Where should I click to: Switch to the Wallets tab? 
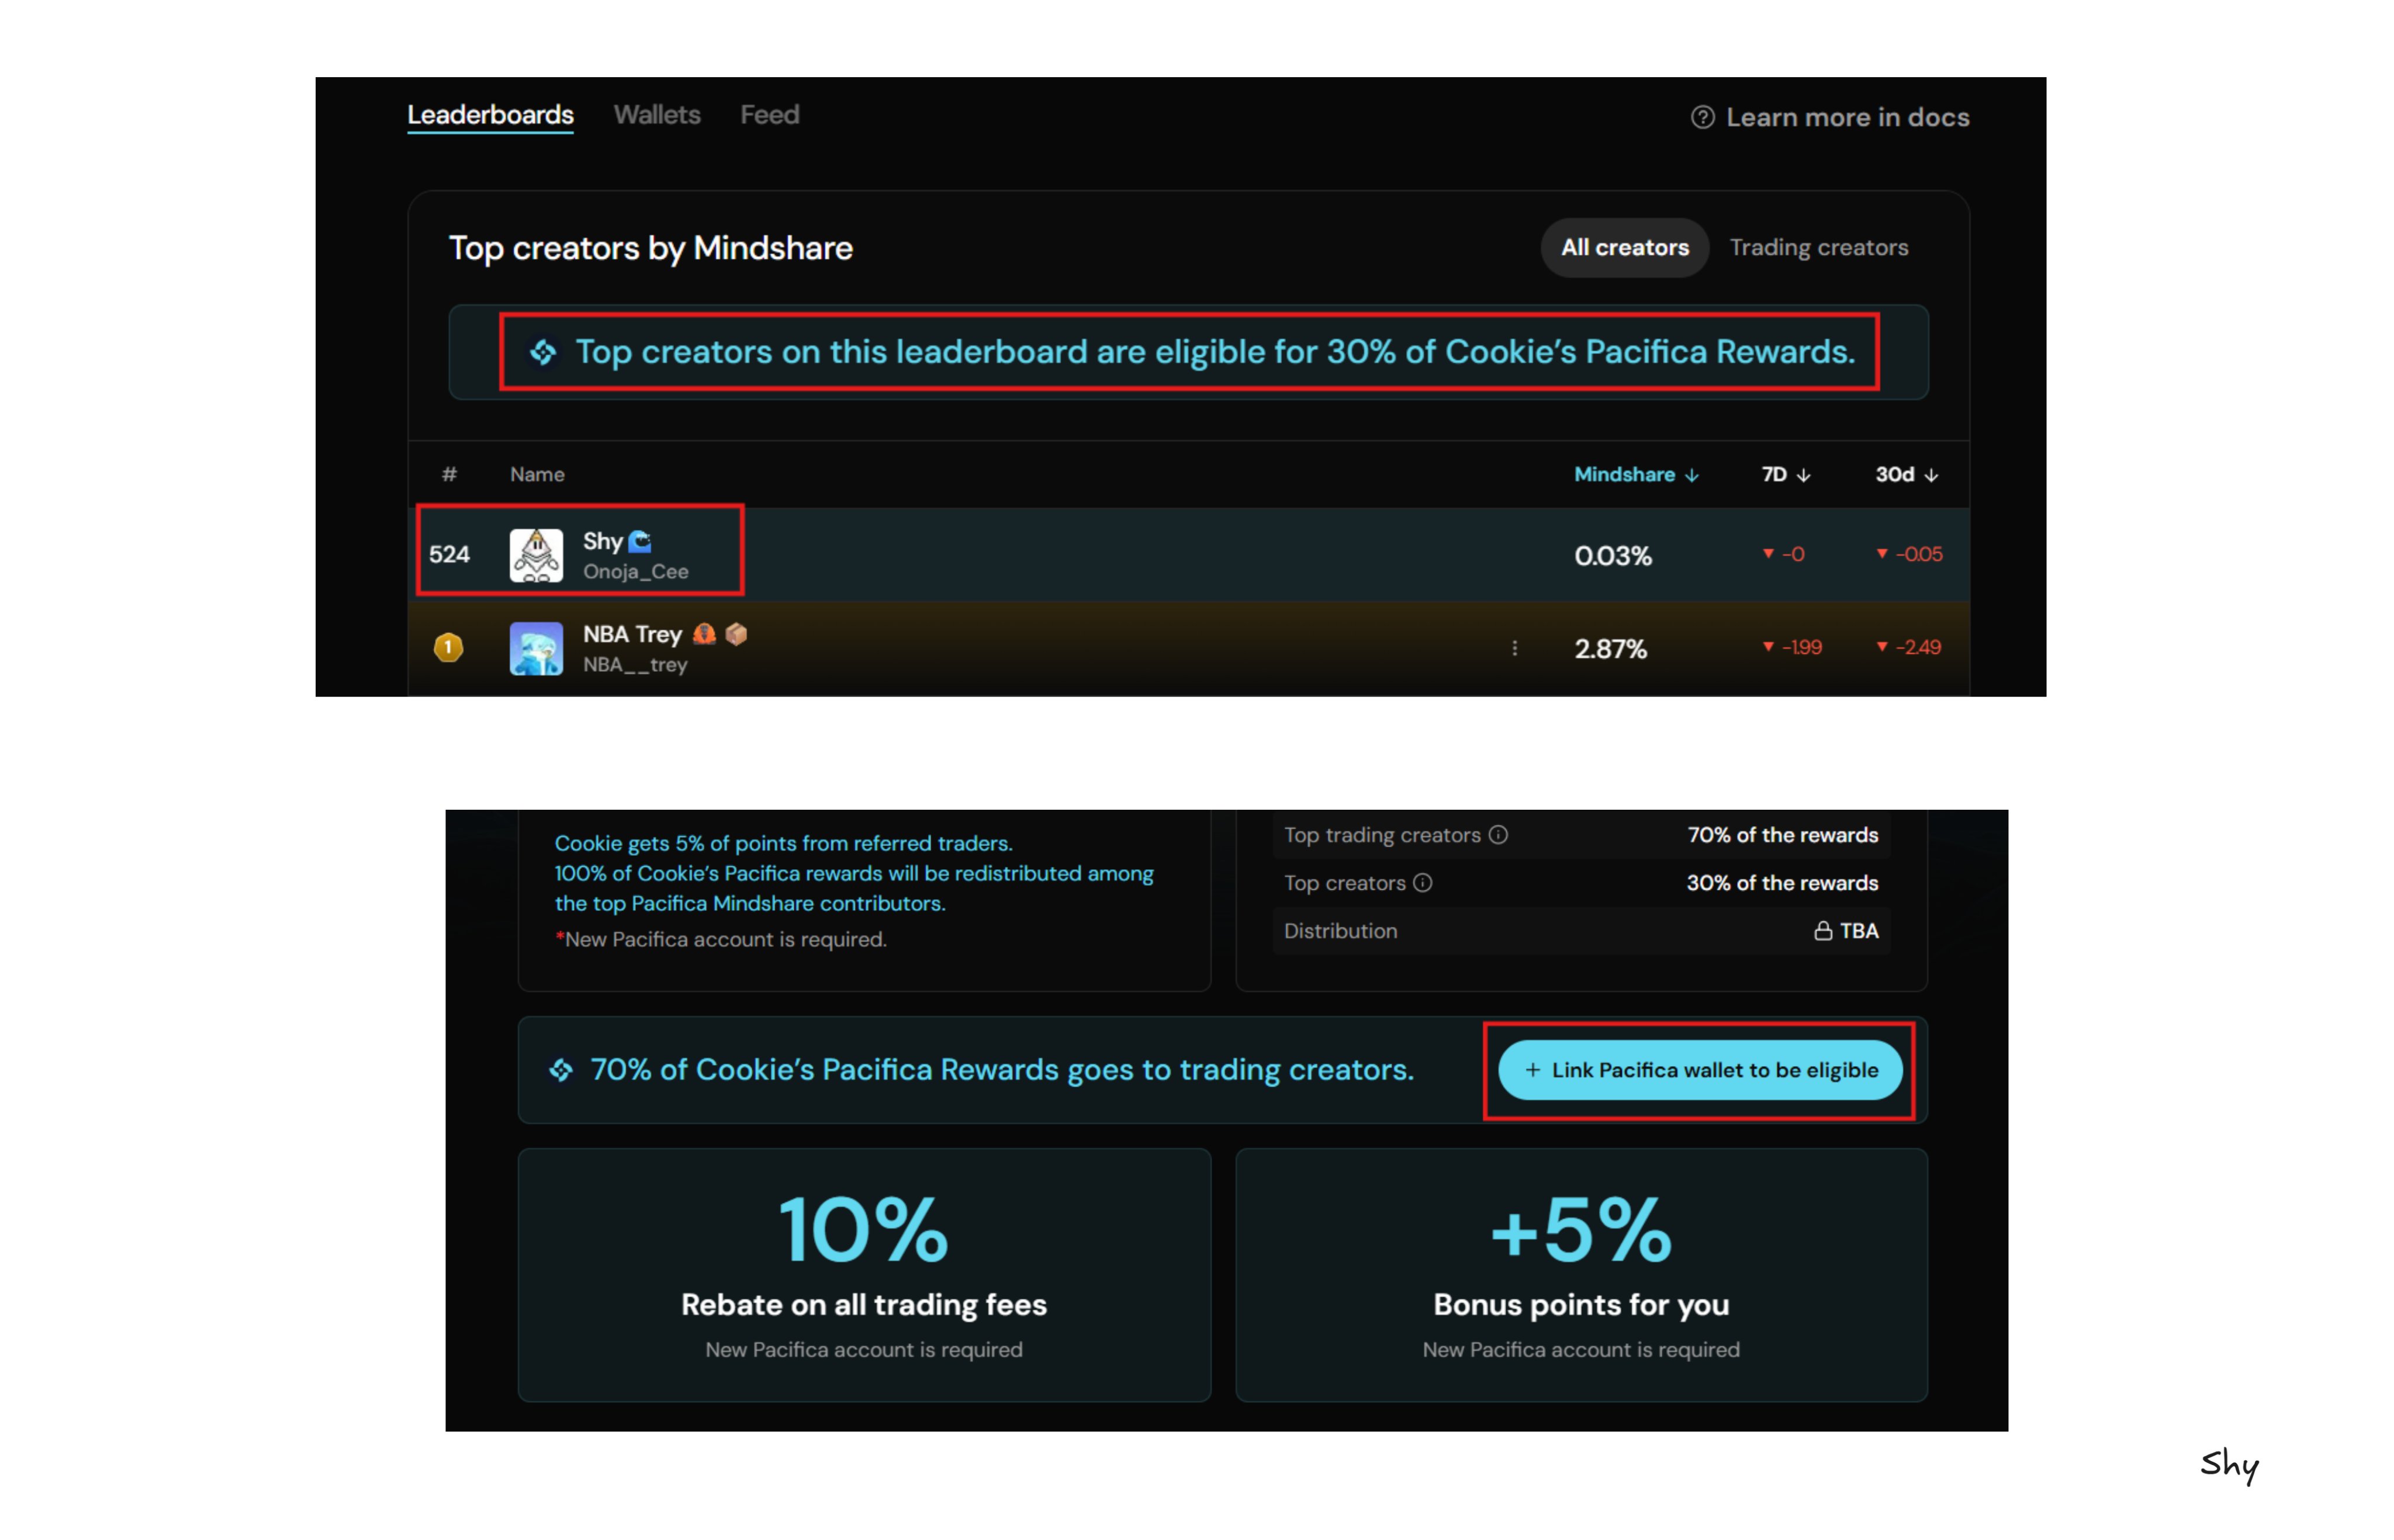[658, 115]
